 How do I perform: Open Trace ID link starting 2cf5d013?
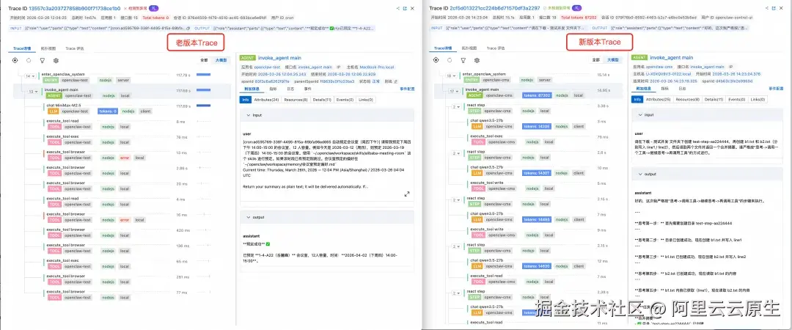494,9
